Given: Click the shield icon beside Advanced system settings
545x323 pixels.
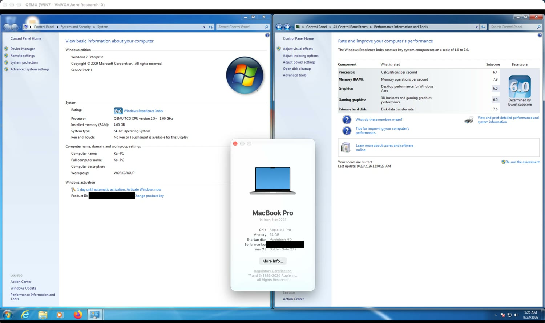Looking at the screenshot, I should [x=6, y=69].
